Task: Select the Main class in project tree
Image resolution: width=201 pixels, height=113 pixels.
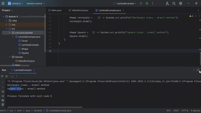Action: pos(16,65)
